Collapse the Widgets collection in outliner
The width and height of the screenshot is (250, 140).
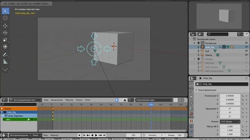[195, 59]
